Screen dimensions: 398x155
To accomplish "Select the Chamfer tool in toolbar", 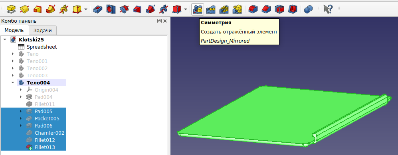I will coord(266,10).
